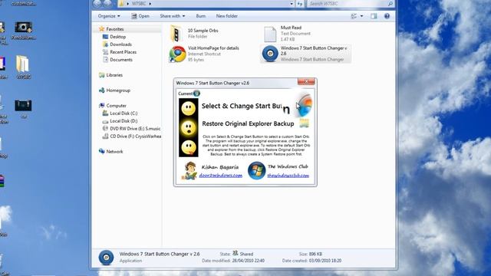The height and width of the screenshot is (276, 491).
Task: Select the W7SBC folder on the desktop
Action: click(x=23, y=67)
